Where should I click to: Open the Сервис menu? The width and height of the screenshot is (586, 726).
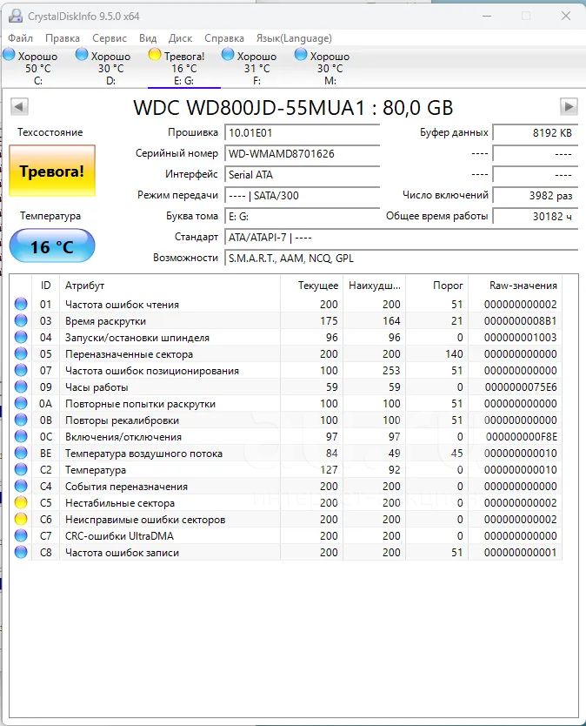tap(110, 38)
